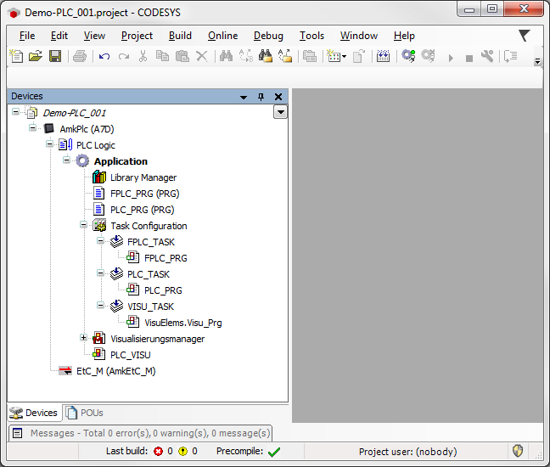Click the Find binoculars icon
The width and height of the screenshot is (550, 467).
pos(226,56)
